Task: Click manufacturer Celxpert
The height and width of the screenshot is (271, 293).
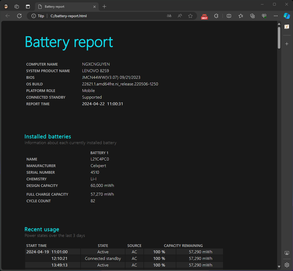Action: pyautogui.click(x=98, y=166)
